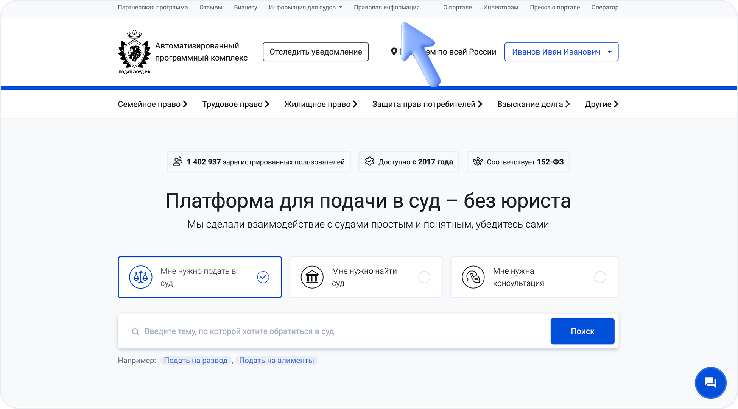Expand the 'Взыскание долга' category
738x409 pixels.
(x=534, y=104)
